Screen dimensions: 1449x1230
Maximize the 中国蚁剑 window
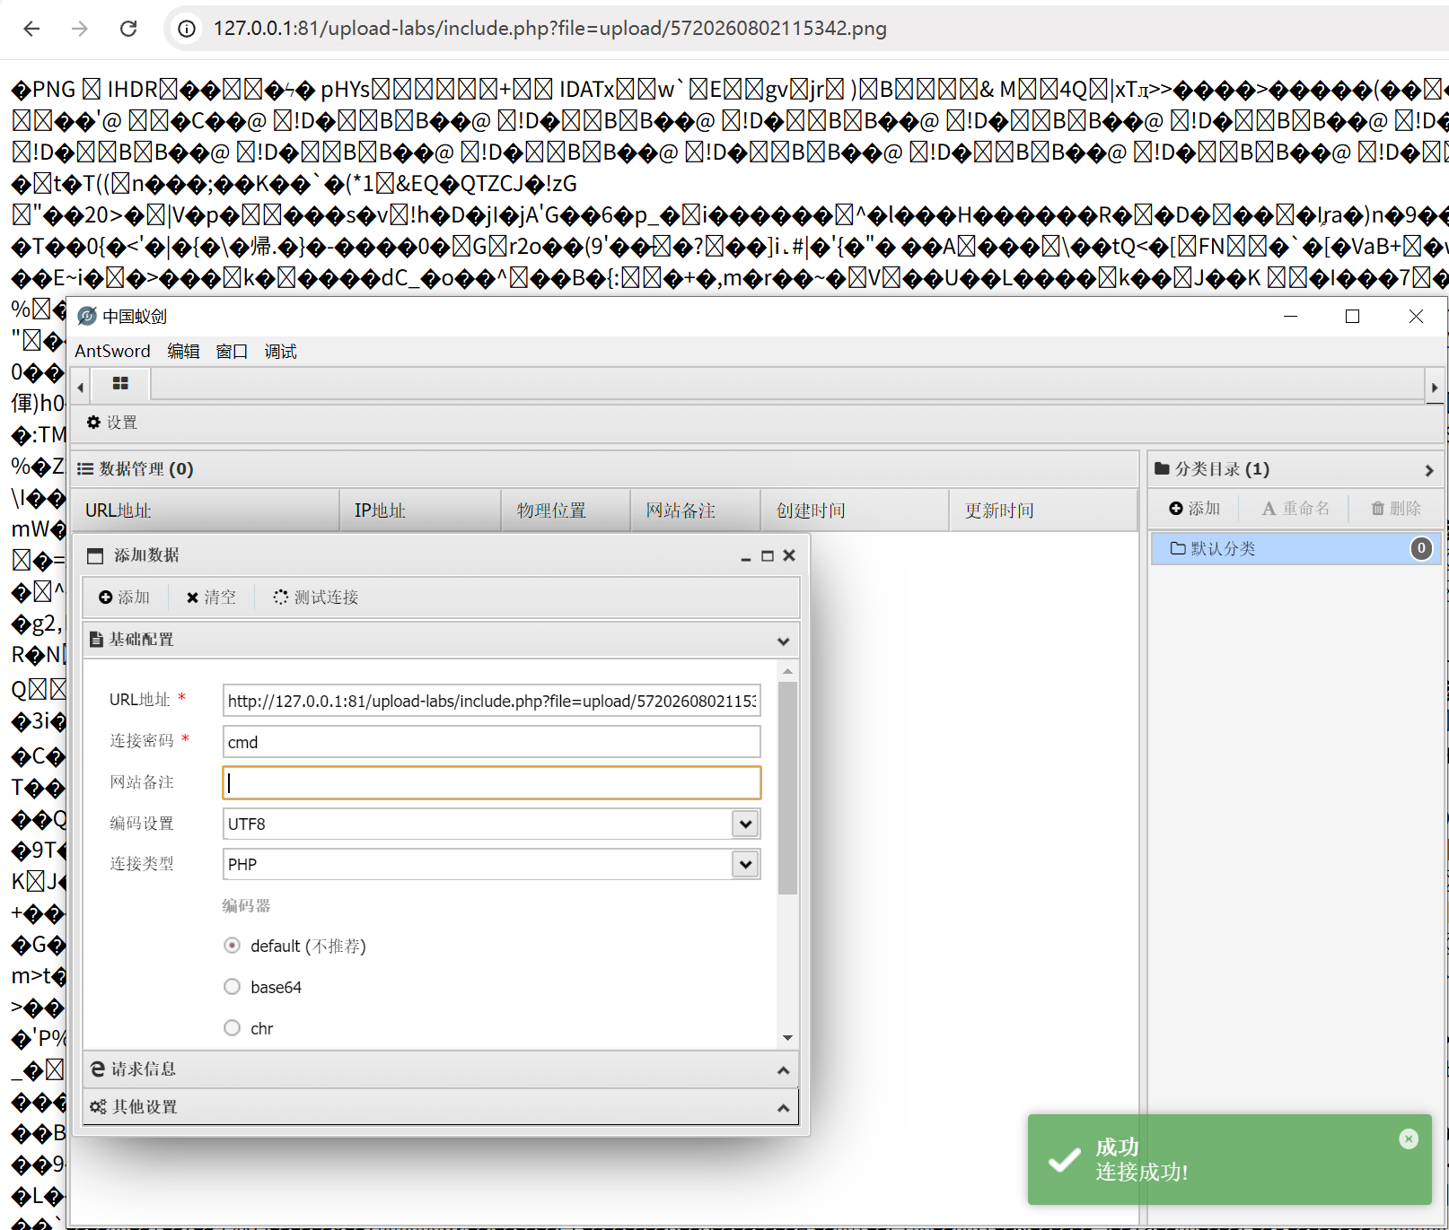(x=1353, y=316)
